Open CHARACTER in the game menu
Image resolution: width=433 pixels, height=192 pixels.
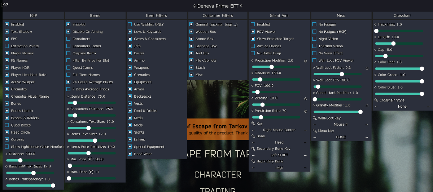coord(218,175)
